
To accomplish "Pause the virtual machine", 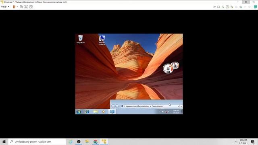I will tap(14, 7).
